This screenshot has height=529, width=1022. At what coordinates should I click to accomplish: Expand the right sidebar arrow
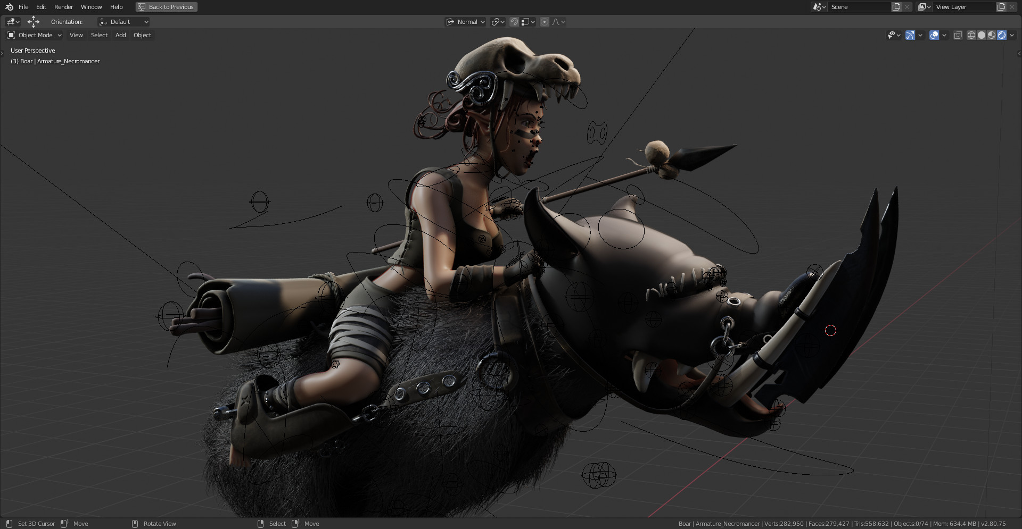pos(1019,53)
